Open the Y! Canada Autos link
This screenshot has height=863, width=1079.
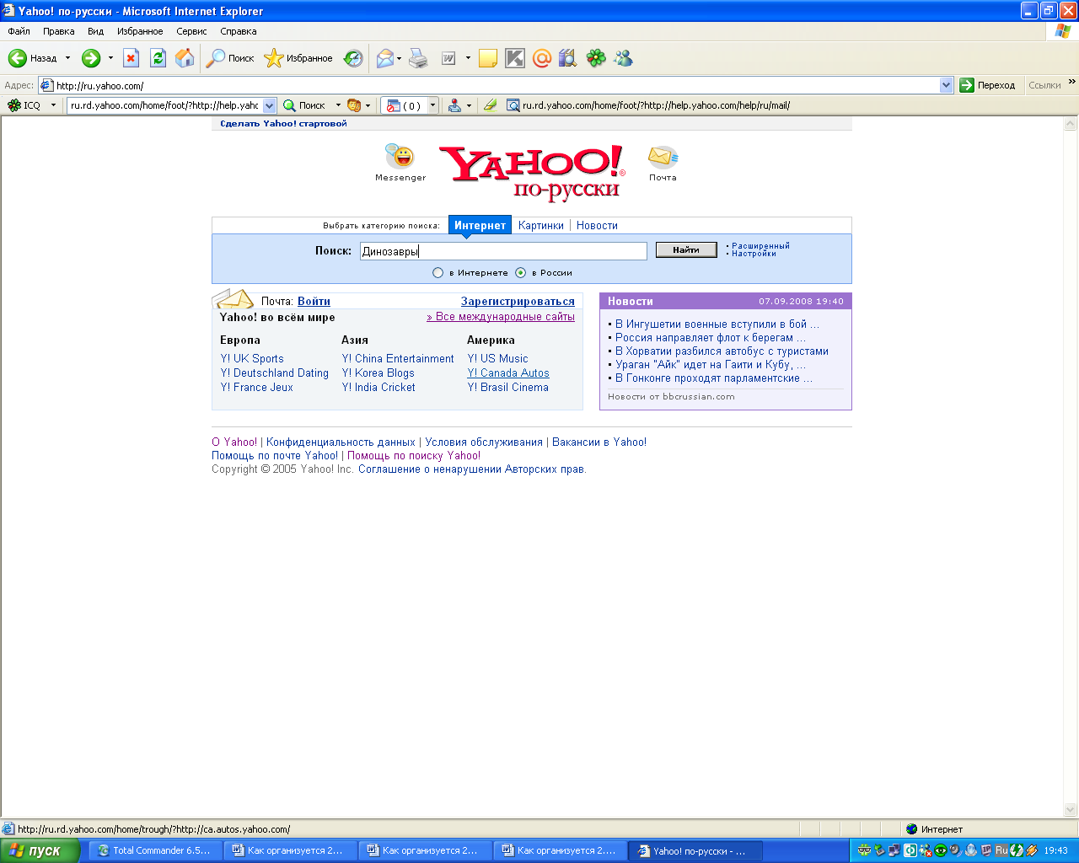pyautogui.click(x=508, y=373)
